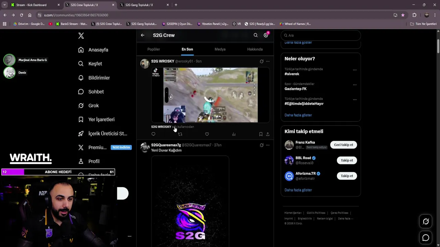This screenshot has height=247, width=440.
Task: Go back with the S2G Crew arrow
Action: [x=142, y=35]
